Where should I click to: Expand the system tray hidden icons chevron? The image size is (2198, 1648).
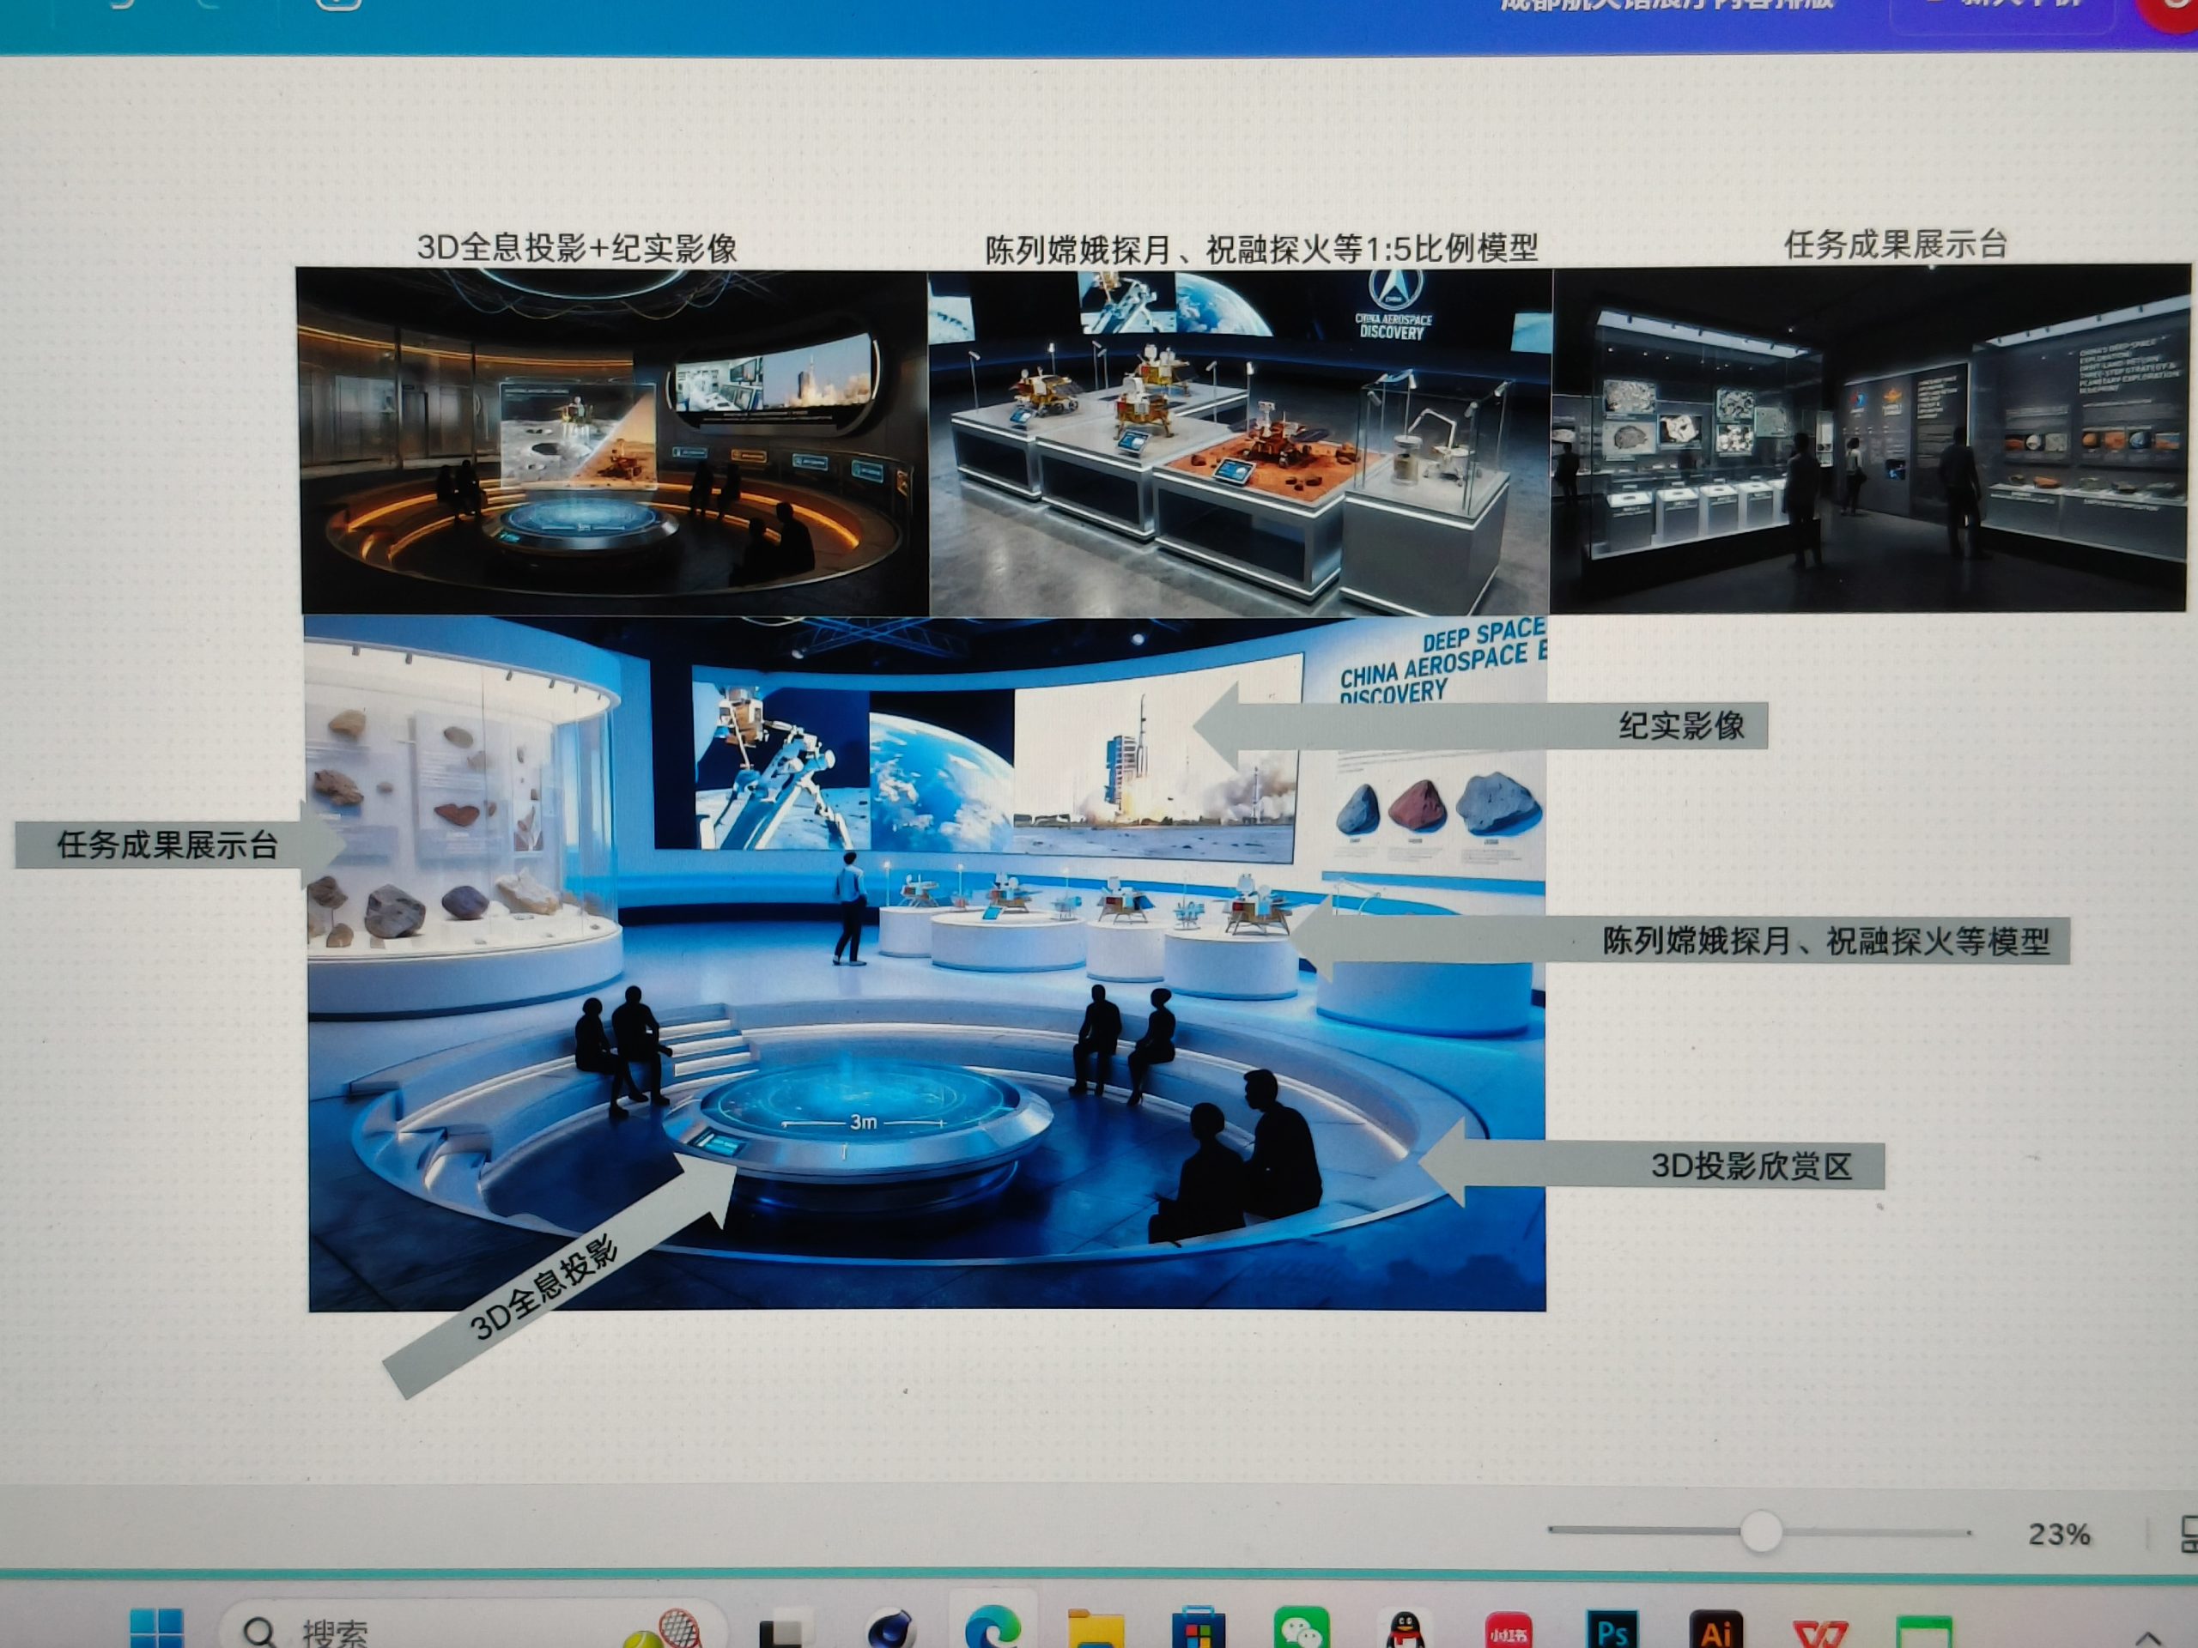coord(2147,1637)
